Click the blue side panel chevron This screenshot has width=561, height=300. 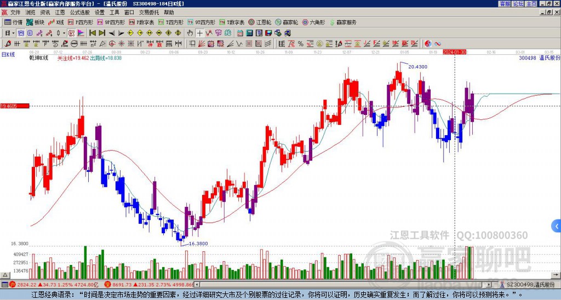tap(557, 226)
